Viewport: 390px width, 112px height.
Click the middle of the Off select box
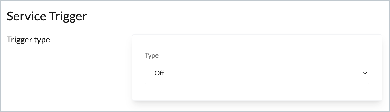pos(257,73)
